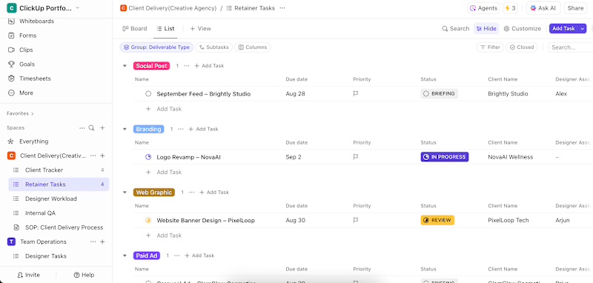Open dropdown arrow next to Add Task button
593x283 pixels.
[x=583, y=28]
